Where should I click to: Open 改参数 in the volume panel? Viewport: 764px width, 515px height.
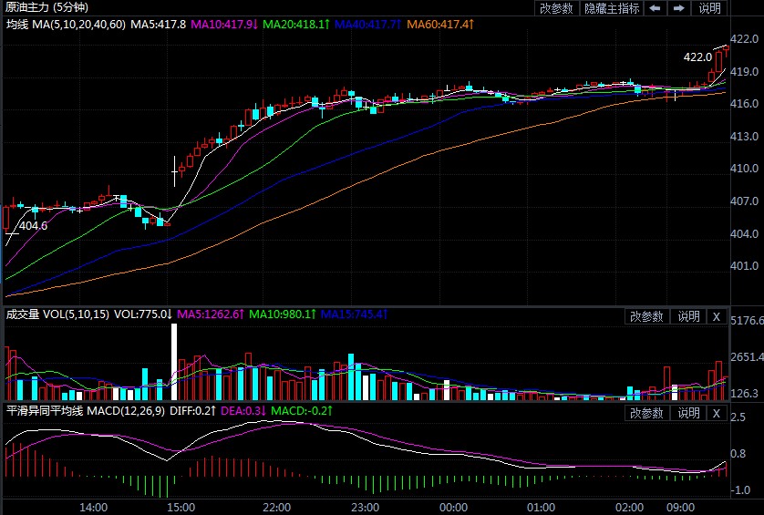[646, 316]
